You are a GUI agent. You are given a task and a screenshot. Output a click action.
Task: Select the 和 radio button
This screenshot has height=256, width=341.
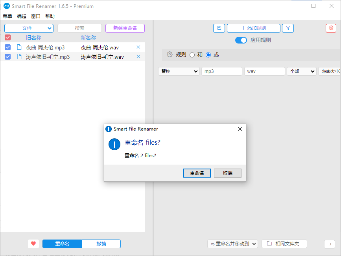pyautogui.click(x=192, y=55)
